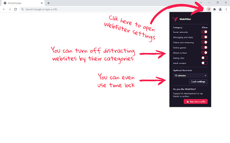230x143 pixels.
Task: Reload the page with refresh icon
Action: pyautogui.click(x=15, y=9)
